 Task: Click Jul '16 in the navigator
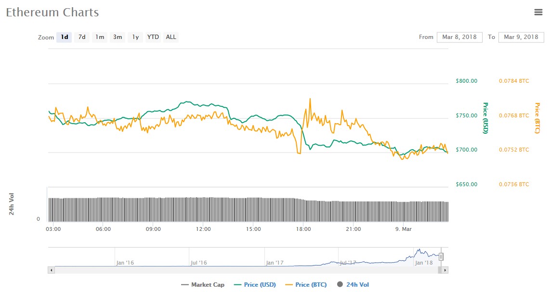198,263
